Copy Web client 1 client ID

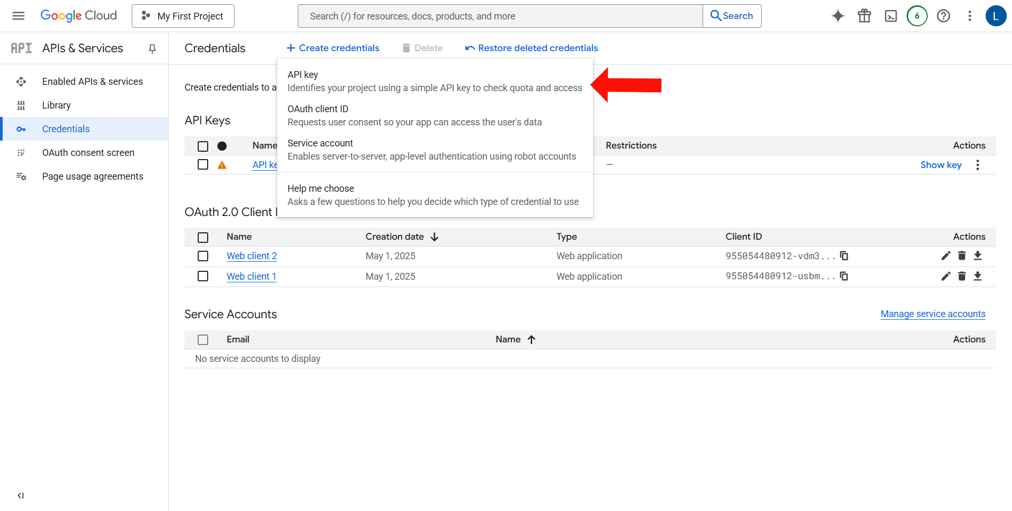(x=844, y=276)
